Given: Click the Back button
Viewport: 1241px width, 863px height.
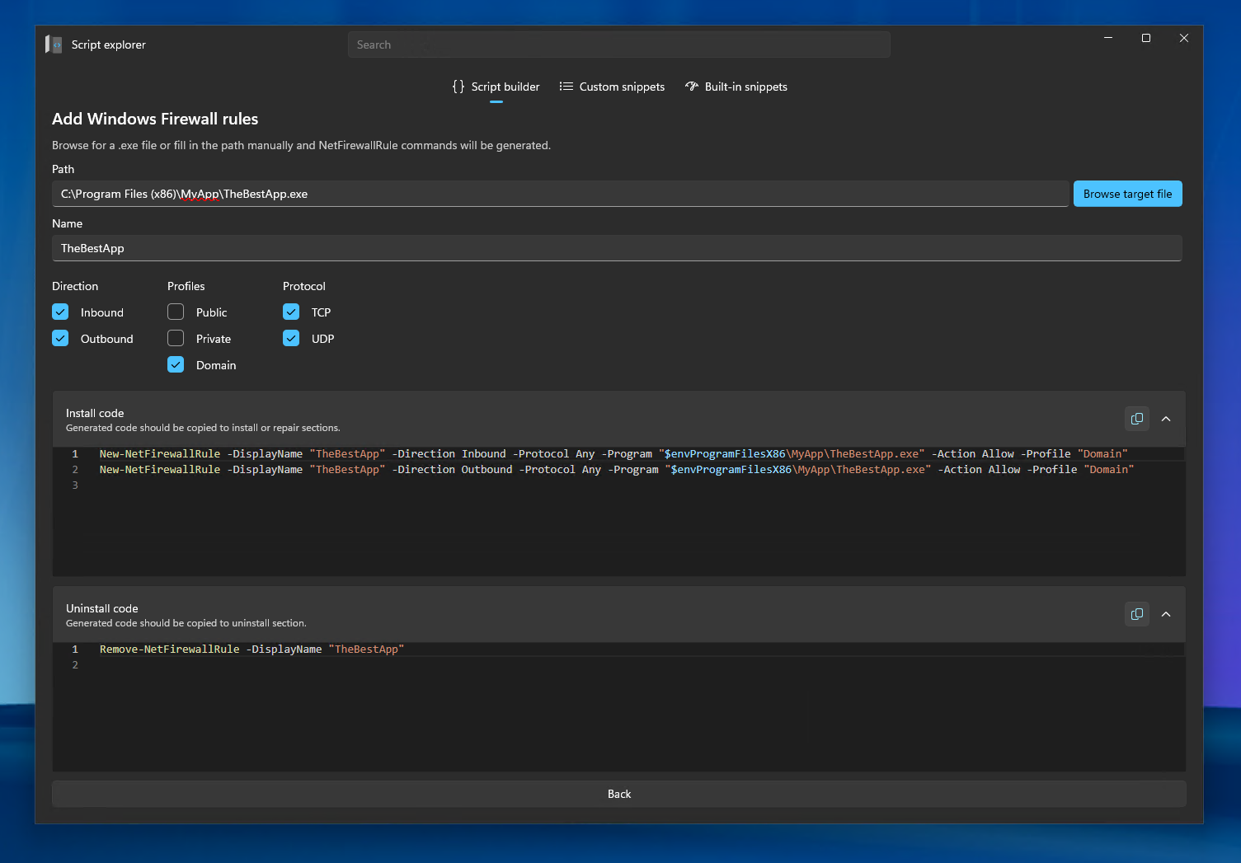Looking at the screenshot, I should pyautogui.click(x=619, y=794).
